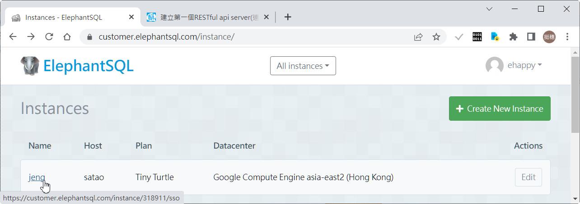Open the jeng instance link
Viewport: 580px width, 204px height.
click(x=37, y=177)
